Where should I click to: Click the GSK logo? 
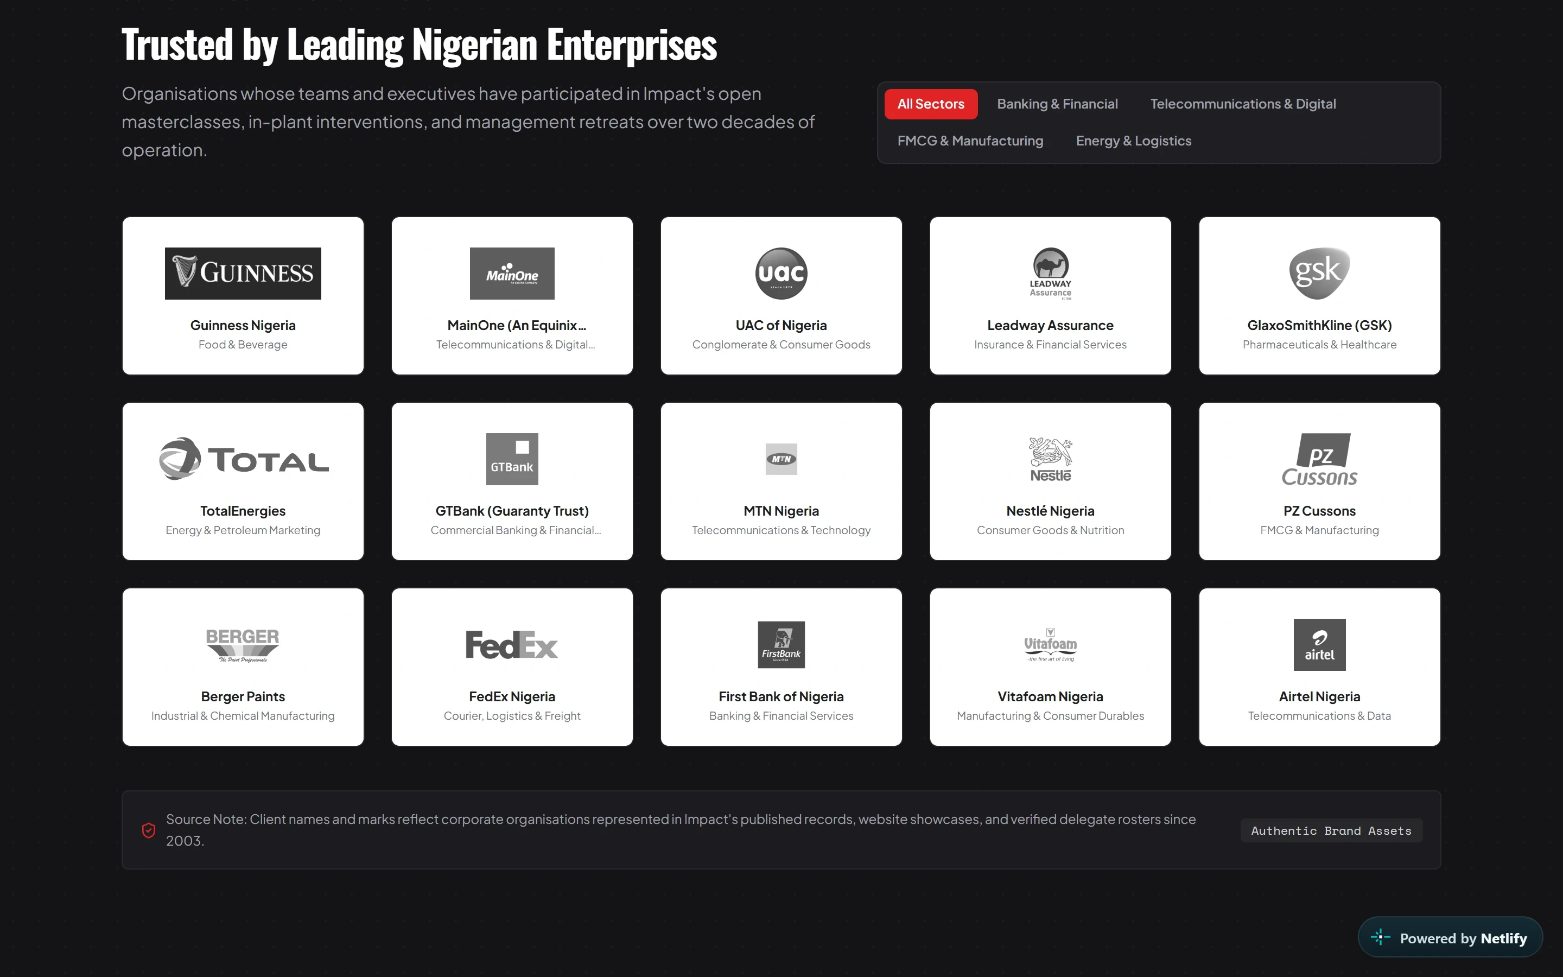click(1319, 274)
